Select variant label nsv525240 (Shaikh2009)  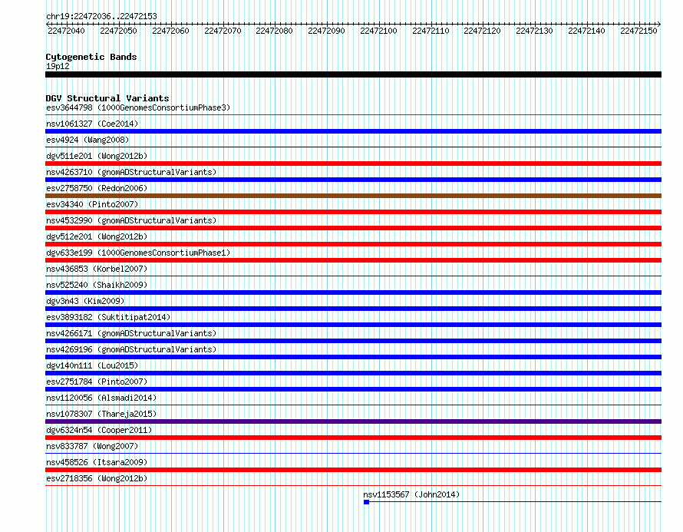click(x=97, y=285)
